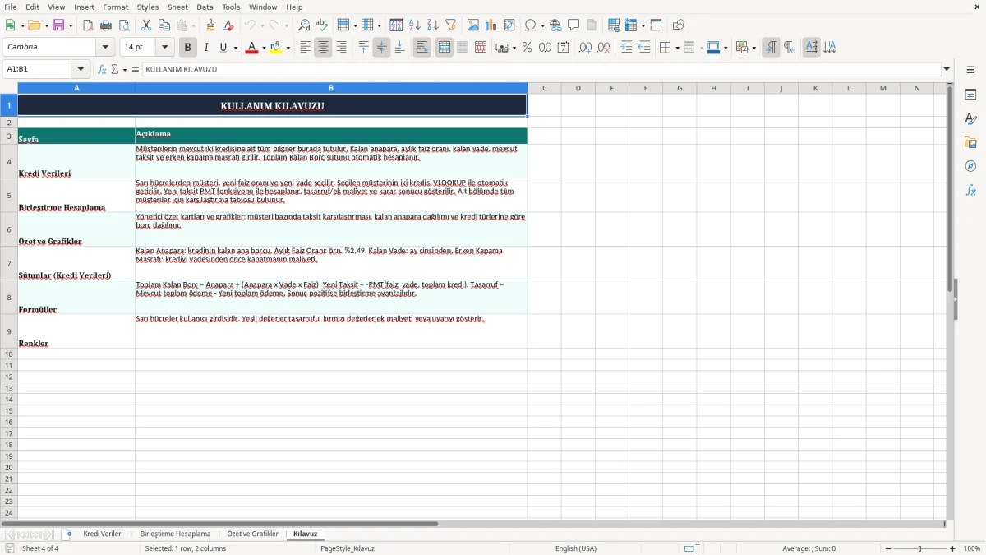Screen dimensions: 986x555
Task: Toggle Center Vertically alignment
Action: pyautogui.click(x=381, y=48)
